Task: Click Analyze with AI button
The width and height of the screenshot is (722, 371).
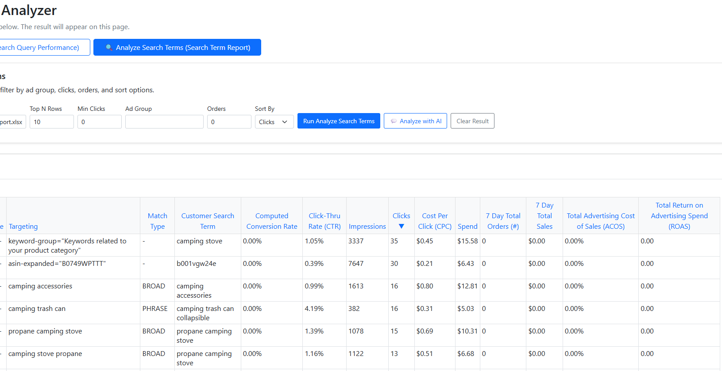Action: [415, 121]
